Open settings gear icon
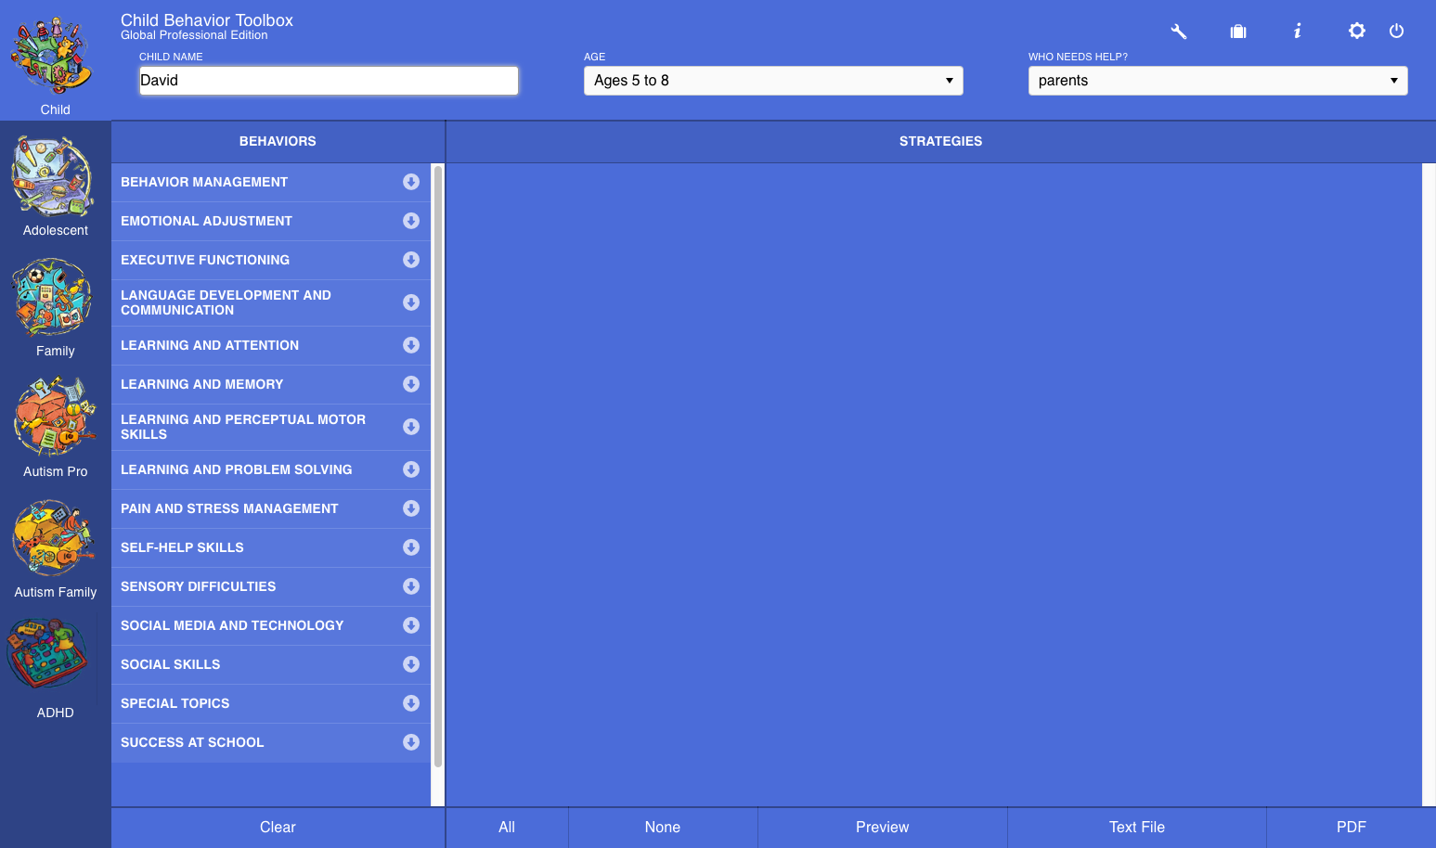Viewport: 1436px width, 848px height. (1356, 32)
